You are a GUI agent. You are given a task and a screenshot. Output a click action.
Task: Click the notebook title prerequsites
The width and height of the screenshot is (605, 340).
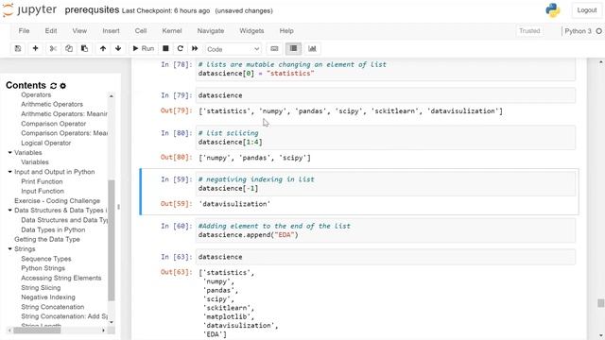coord(92,10)
